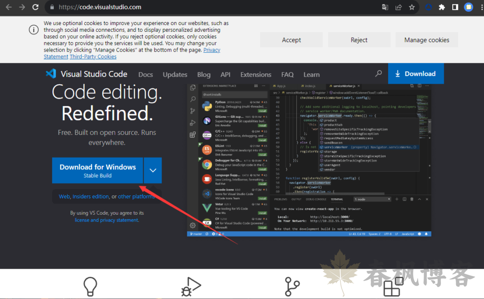Open the Third-Party Cookies link
This screenshot has width=484, height=299.
pyautogui.click(x=93, y=56)
